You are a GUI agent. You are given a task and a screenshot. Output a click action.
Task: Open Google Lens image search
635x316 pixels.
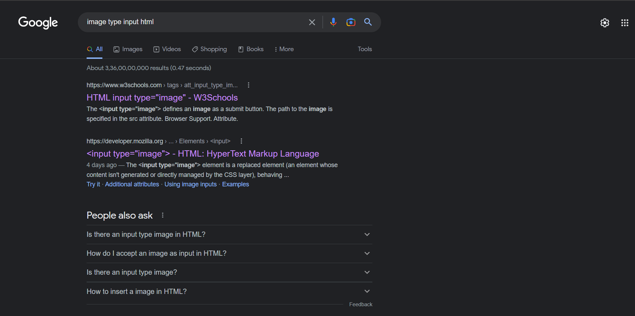coord(351,22)
